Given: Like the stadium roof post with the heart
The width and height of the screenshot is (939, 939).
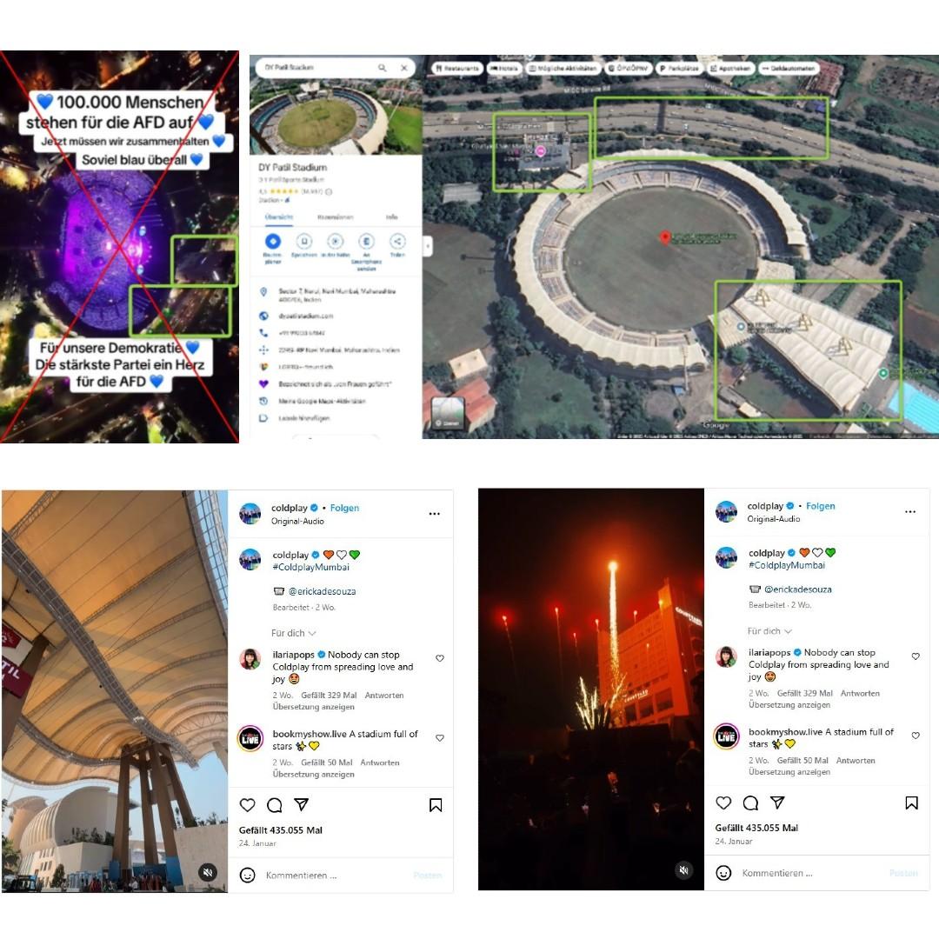Looking at the screenshot, I should [x=247, y=805].
